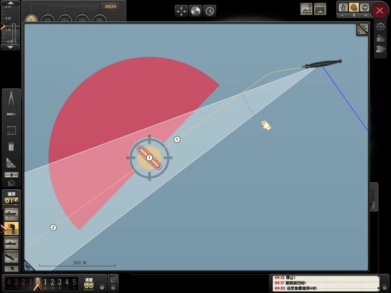Collapse the map with corner triangle button
Screen dimensions: 391x293
(x=362, y=29)
